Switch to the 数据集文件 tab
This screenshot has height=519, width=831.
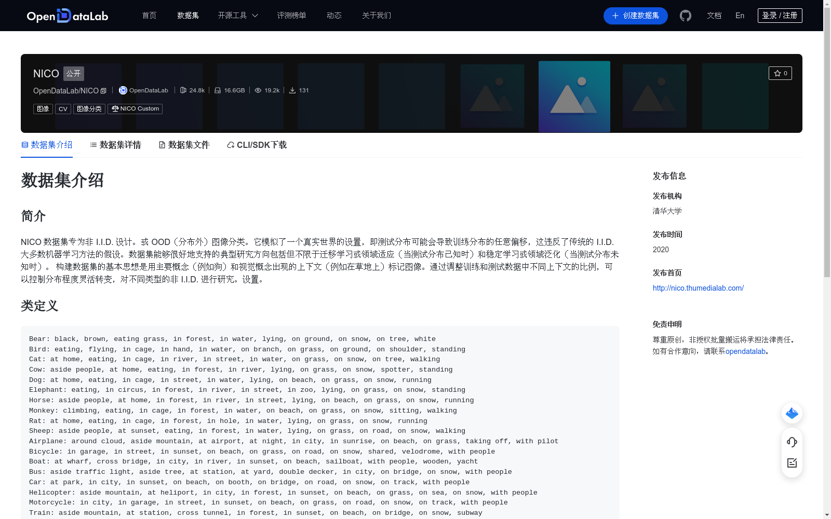pos(184,145)
